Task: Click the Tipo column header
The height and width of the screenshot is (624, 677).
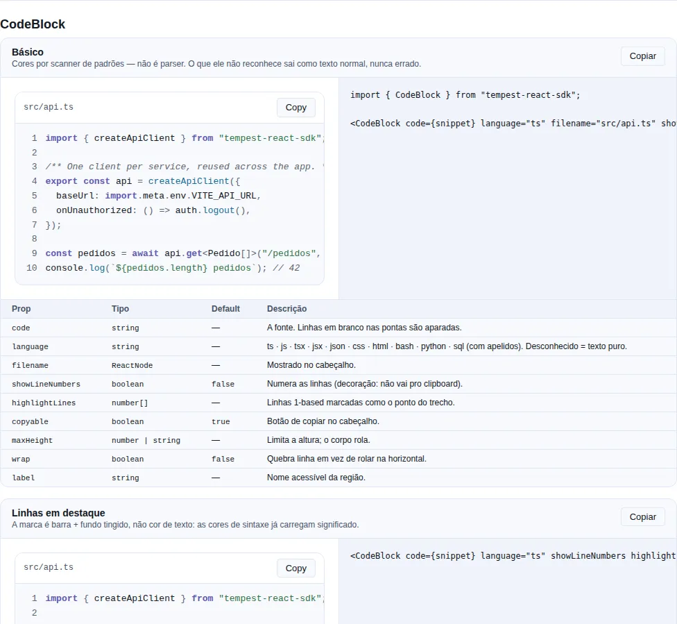Action: click(120, 309)
